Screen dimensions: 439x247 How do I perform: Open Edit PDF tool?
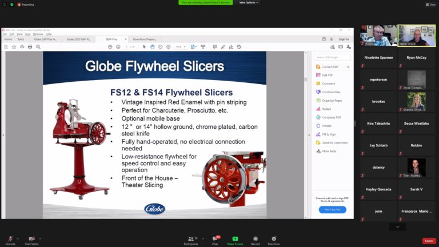(325, 75)
